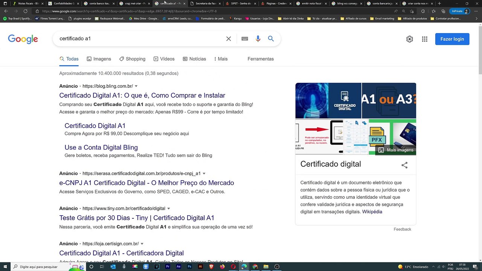
Task: Click Feedback below the knowledge panel
Action: [402, 229]
